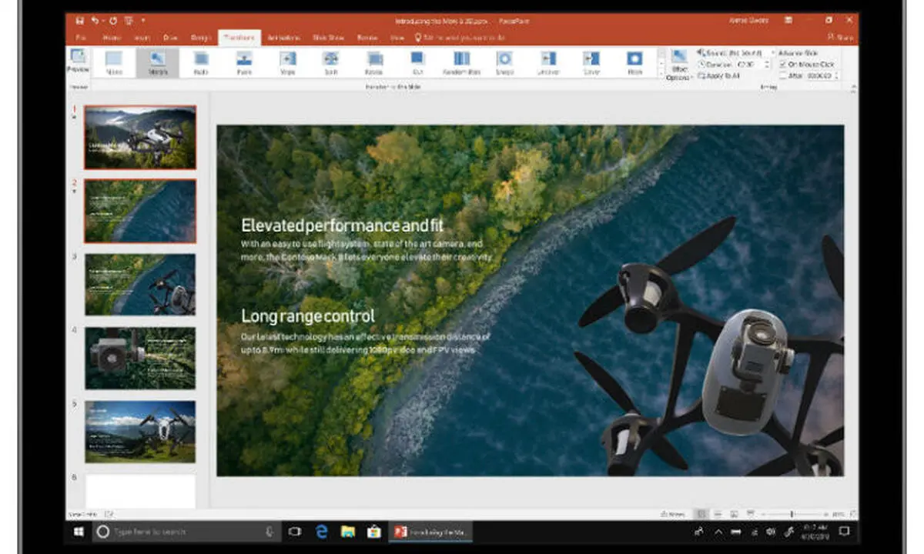Expand the transition gallery more arrow
The width and height of the screenshot is (924, 554).
[660, 75]
